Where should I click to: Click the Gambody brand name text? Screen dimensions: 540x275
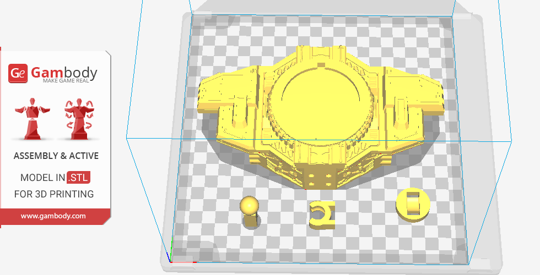pyautogui.click(x=64, y=72)
